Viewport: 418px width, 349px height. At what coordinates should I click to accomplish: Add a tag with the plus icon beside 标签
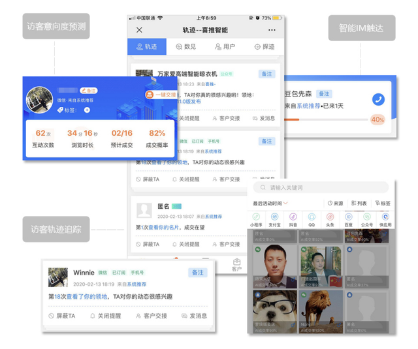point(87,110)
